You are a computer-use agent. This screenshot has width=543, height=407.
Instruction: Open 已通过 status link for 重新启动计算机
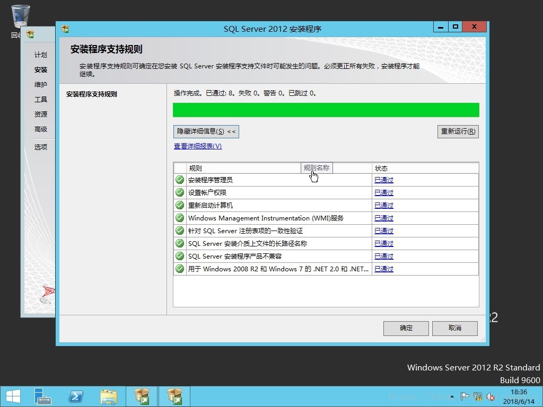384,206
